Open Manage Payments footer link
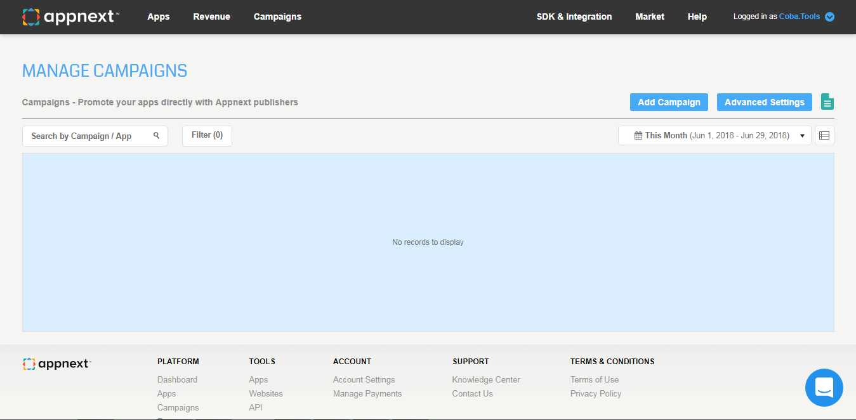 [367, 393]
